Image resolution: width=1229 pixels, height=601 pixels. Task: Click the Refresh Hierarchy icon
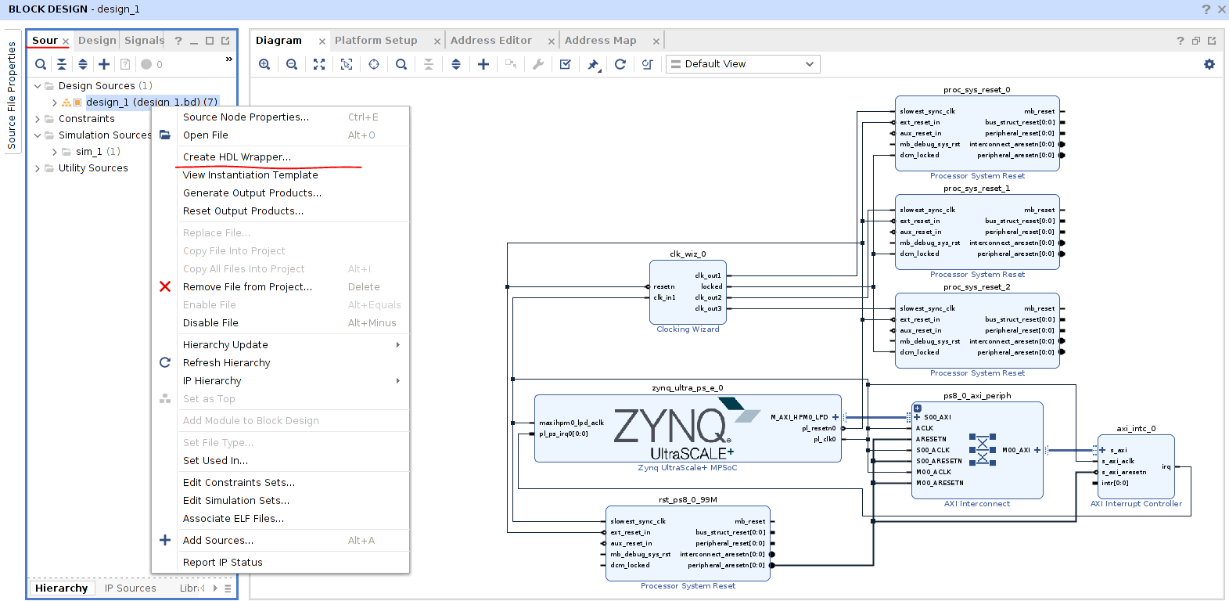click(165, 363)
